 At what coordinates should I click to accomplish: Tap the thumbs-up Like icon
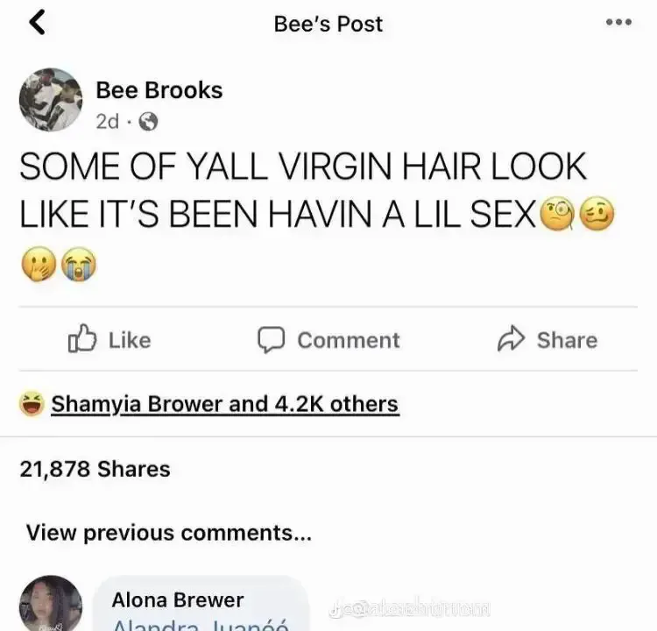click(82, 338)
